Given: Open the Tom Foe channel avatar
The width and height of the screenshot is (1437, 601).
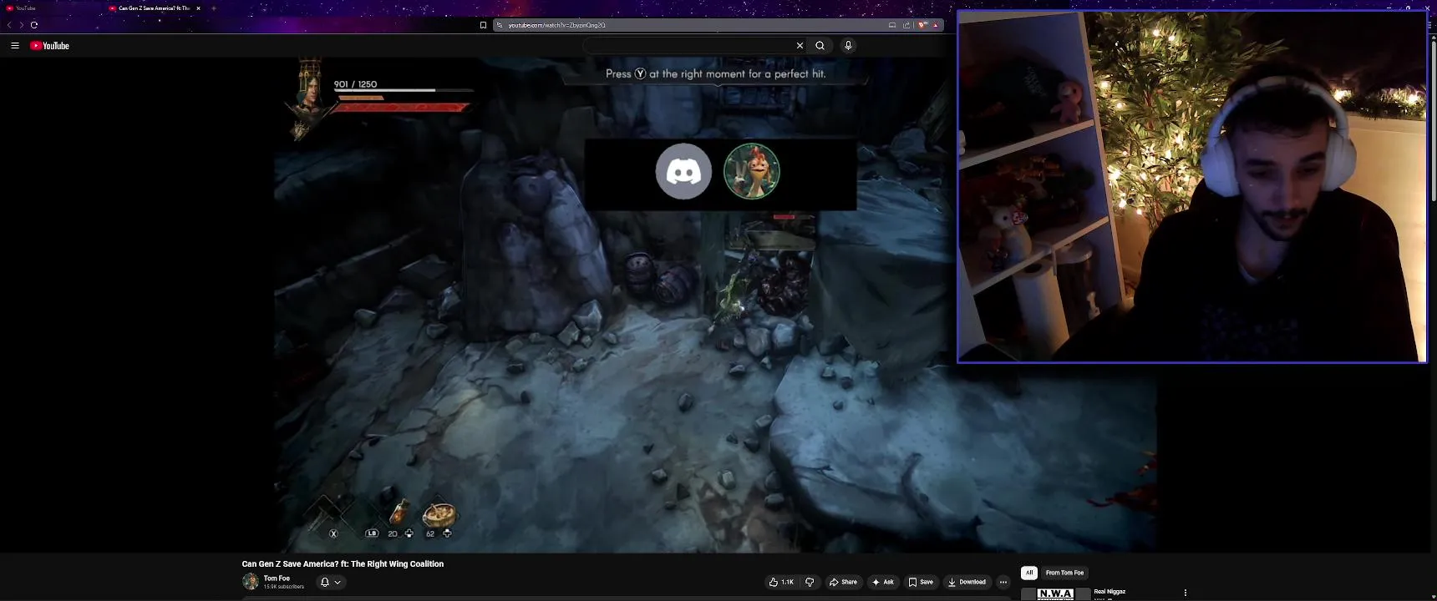Looking at the screenshot, I should pos(251,582).
